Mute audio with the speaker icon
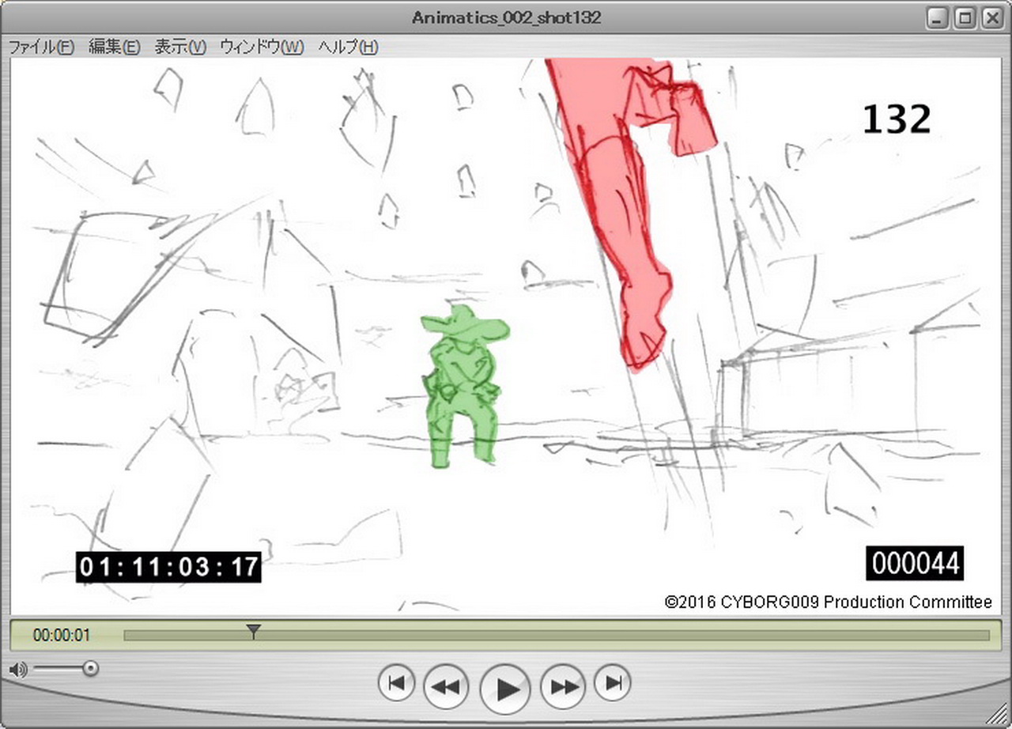This screenshot has width=1012, height=729. pos(17,670)
